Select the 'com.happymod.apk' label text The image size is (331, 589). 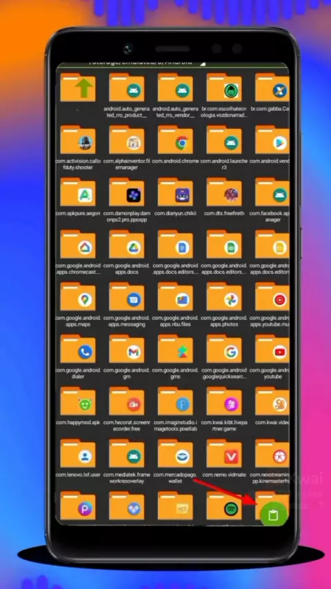pos(78,422)
